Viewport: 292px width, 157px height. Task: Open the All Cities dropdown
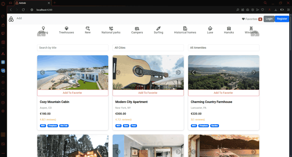point(148,48)
